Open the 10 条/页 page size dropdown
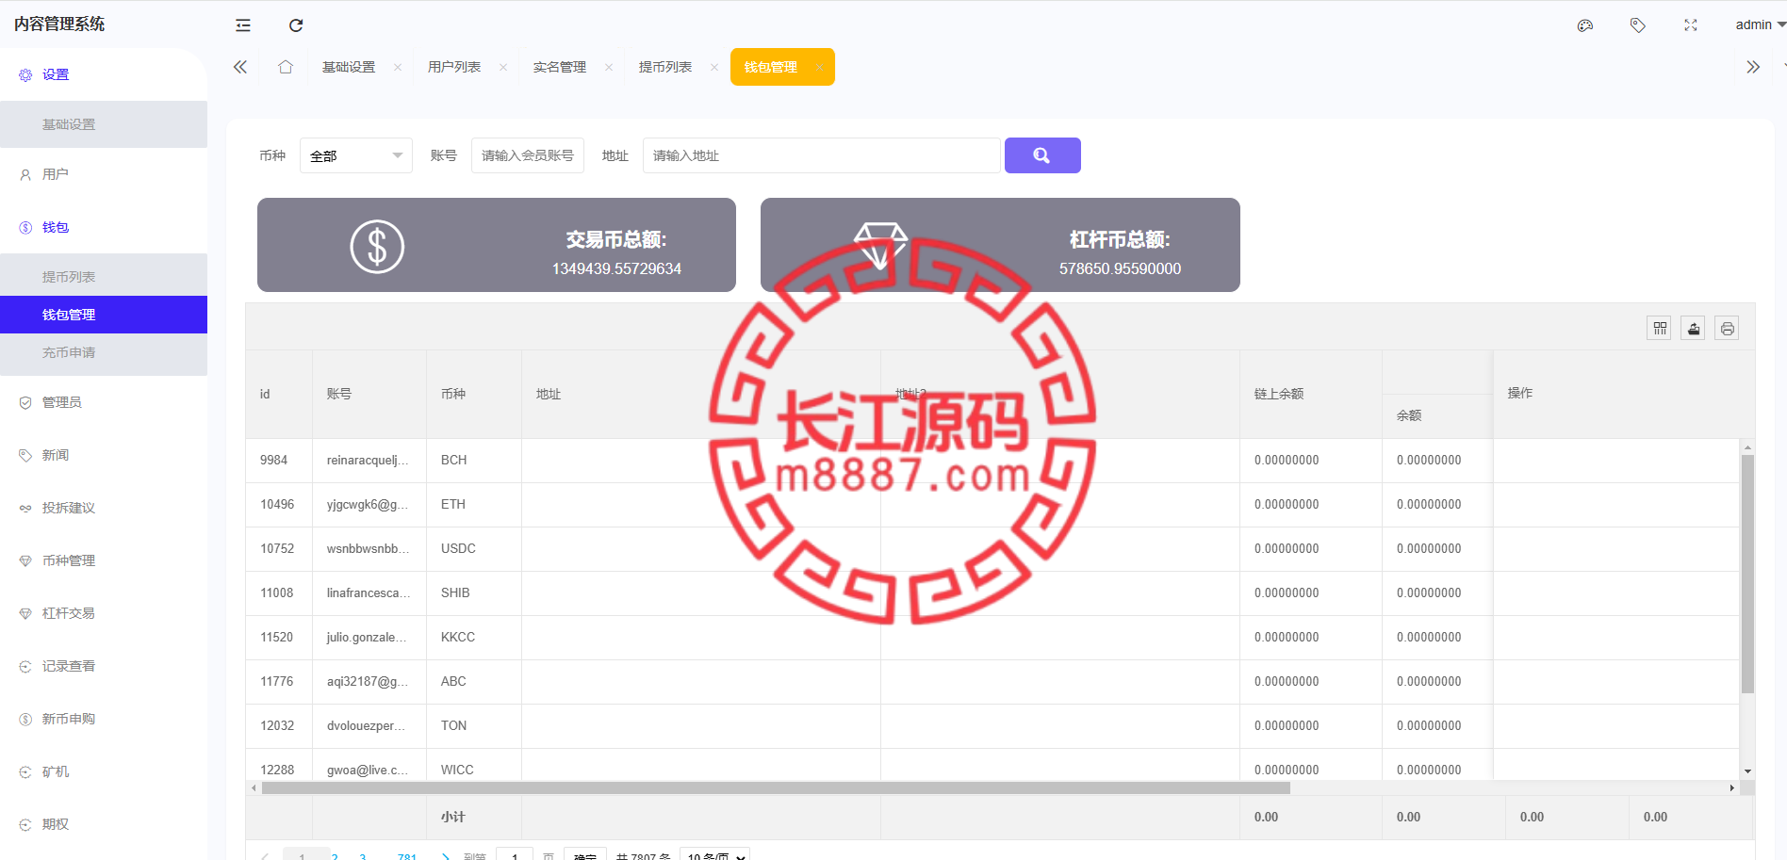Viewport: 1787px width, 860px height. [714, 856]
